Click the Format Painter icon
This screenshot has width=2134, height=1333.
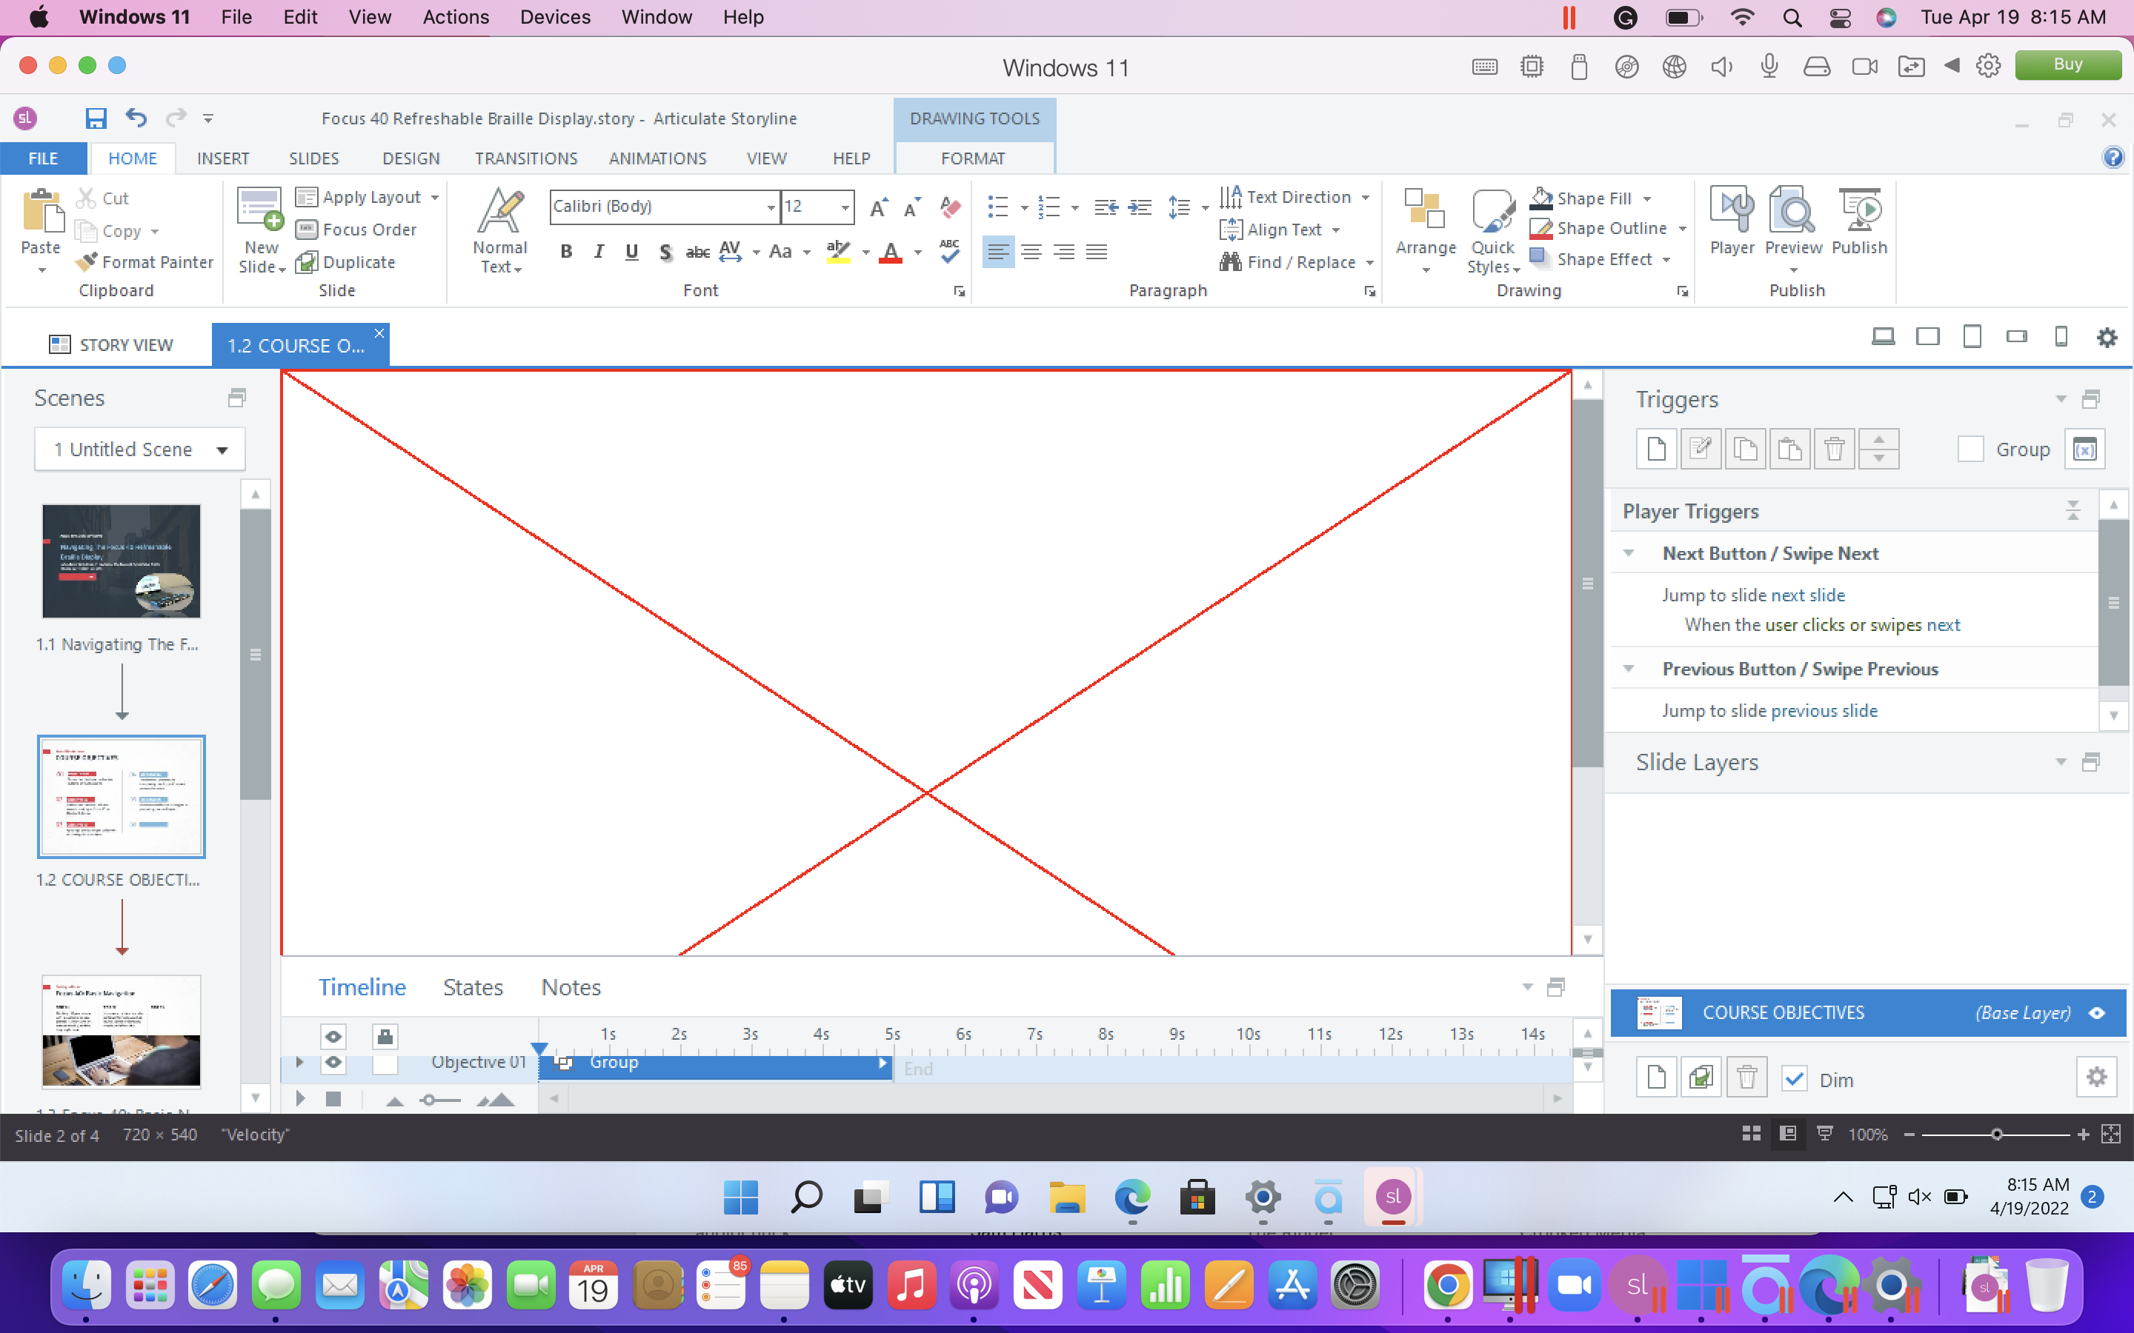[87, 262]
